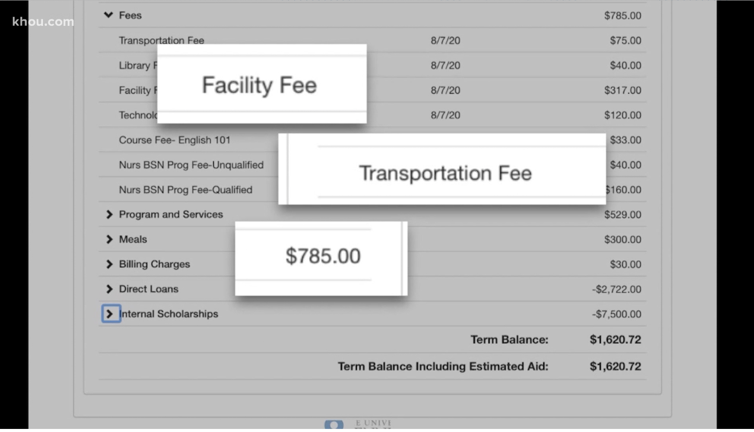The image size is (754, 432).
Task: Select Nurs BSN Prog Fee-Qualified row
Action: coord(185,190)
